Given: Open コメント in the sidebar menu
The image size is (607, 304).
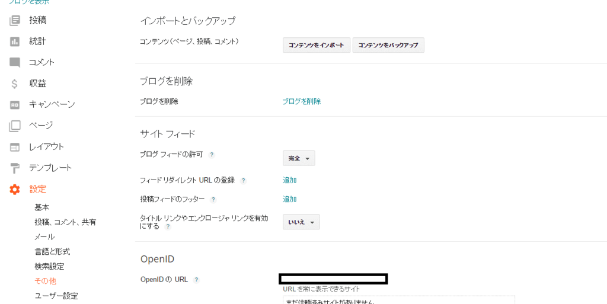Looking at the screenshot, I should point(42,62).
